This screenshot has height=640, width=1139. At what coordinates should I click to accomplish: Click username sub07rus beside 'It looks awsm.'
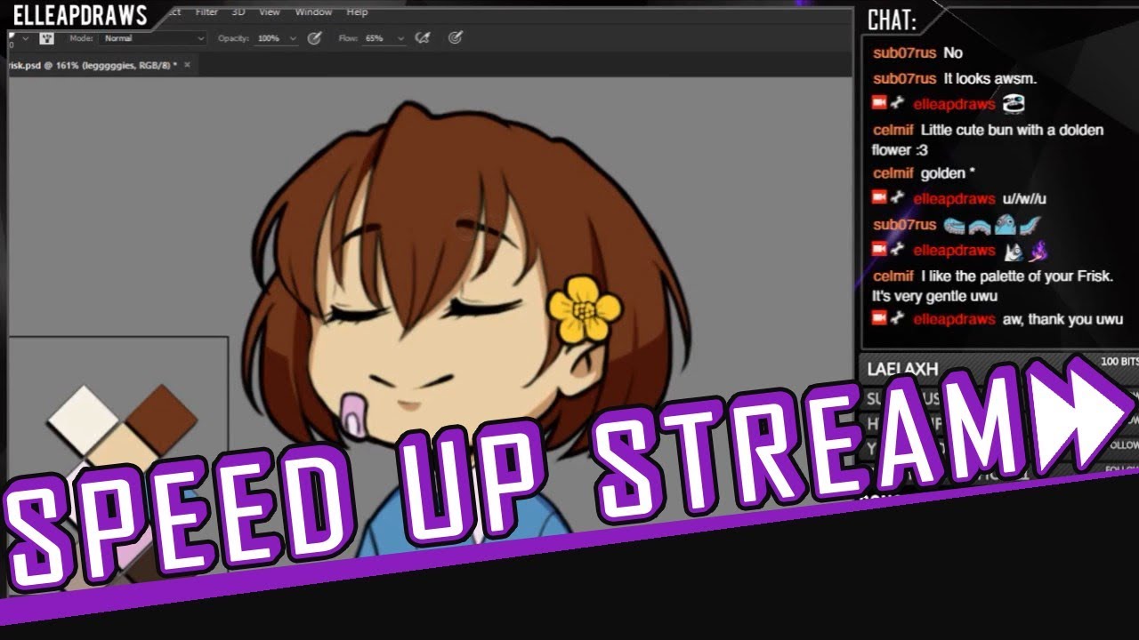coord(904,79)
